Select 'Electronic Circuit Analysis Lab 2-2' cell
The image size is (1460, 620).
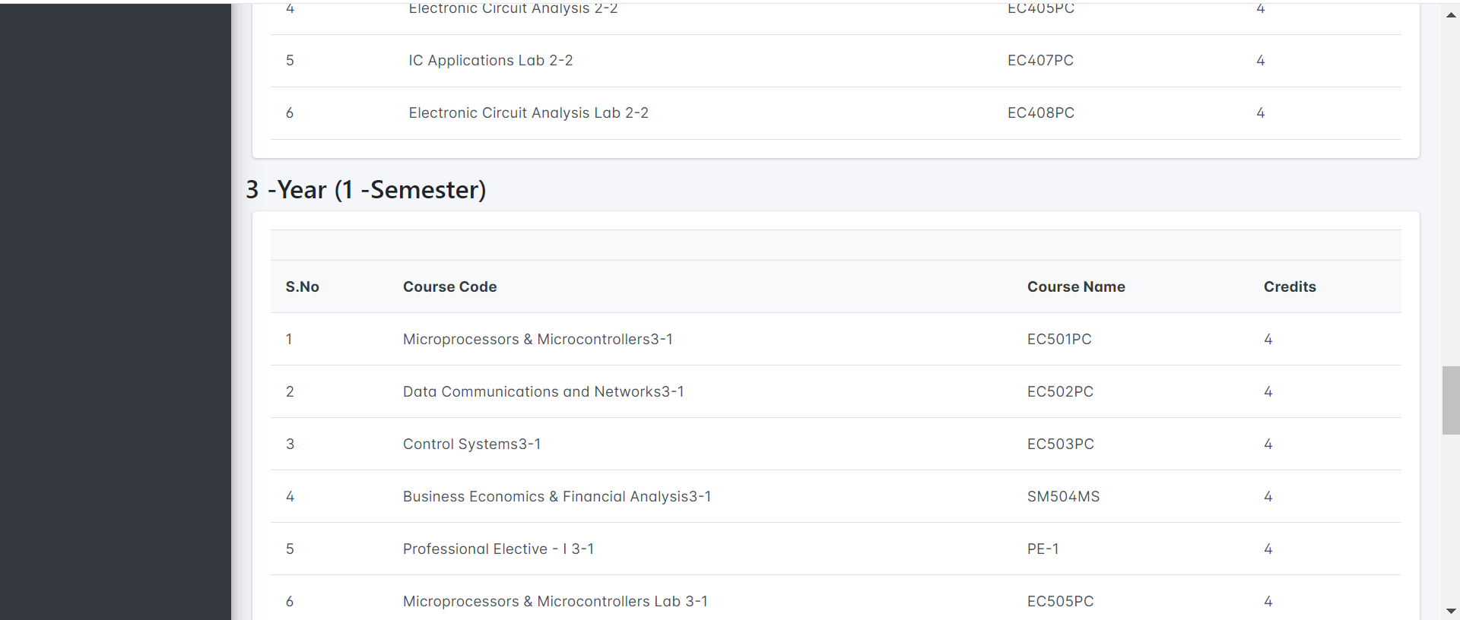pos(528,113)
